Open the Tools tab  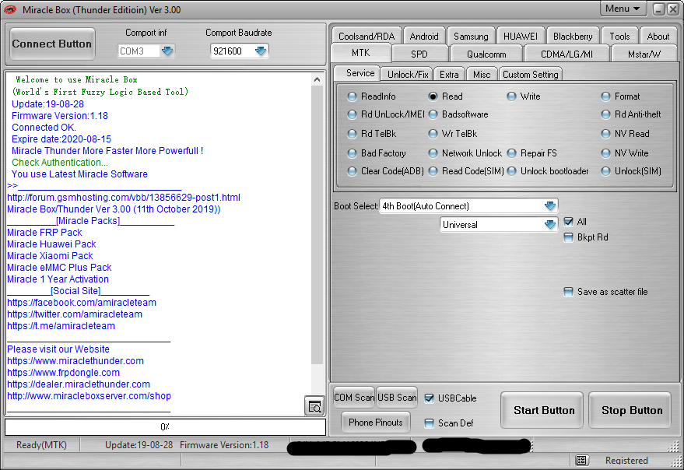click(619, 37)
